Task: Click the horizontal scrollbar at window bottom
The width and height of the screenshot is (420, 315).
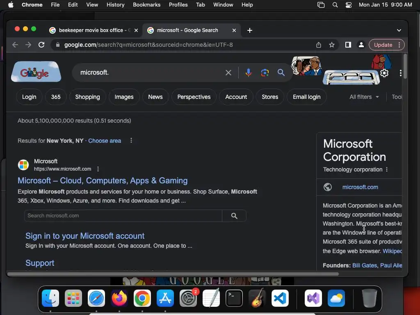Action: coord(173,274)
